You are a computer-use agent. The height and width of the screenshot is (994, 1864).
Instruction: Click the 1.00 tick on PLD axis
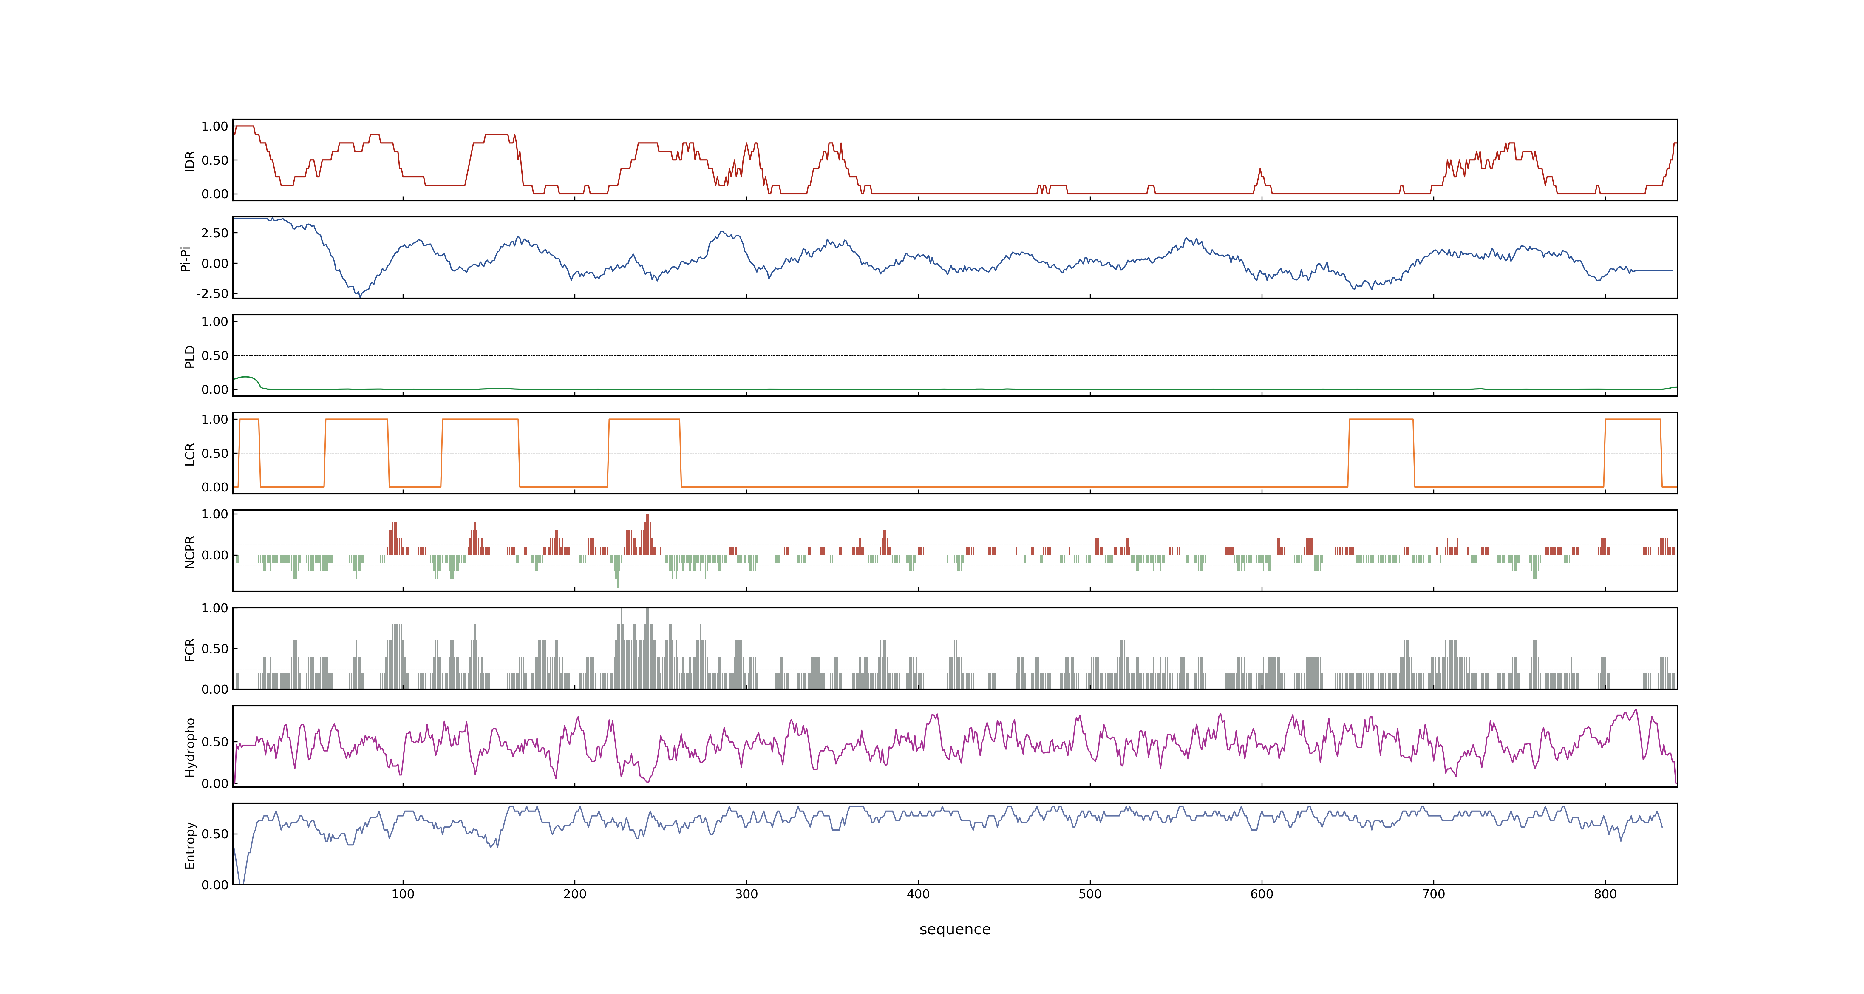[x=215, y=322]
